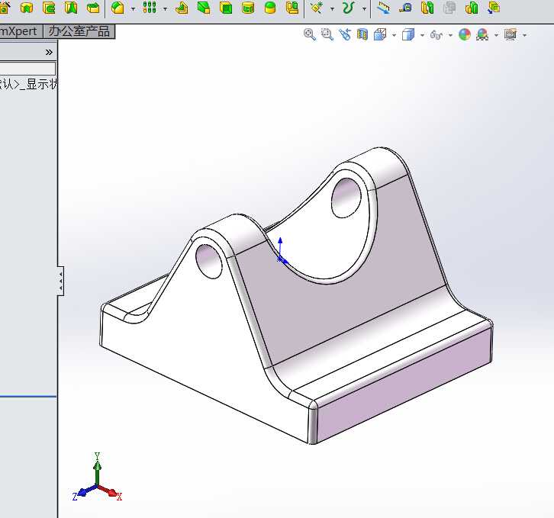Select the Rib feature tool

point(182,8)
